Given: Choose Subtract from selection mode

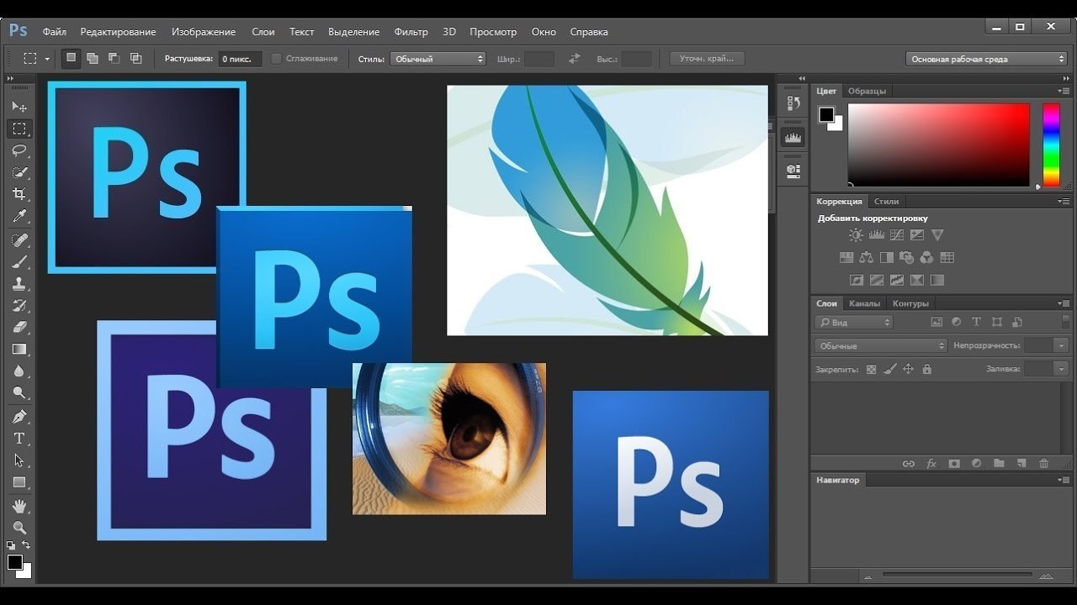Looking at the screenshot, I should [114, 58].
